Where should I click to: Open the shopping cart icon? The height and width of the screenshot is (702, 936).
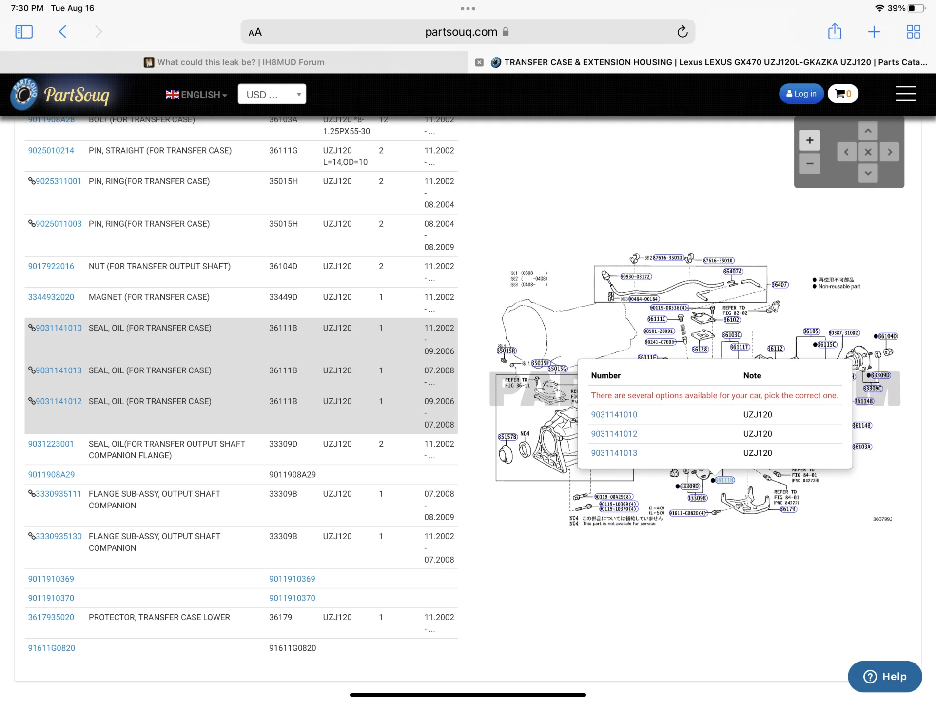[x=843, y=94]
